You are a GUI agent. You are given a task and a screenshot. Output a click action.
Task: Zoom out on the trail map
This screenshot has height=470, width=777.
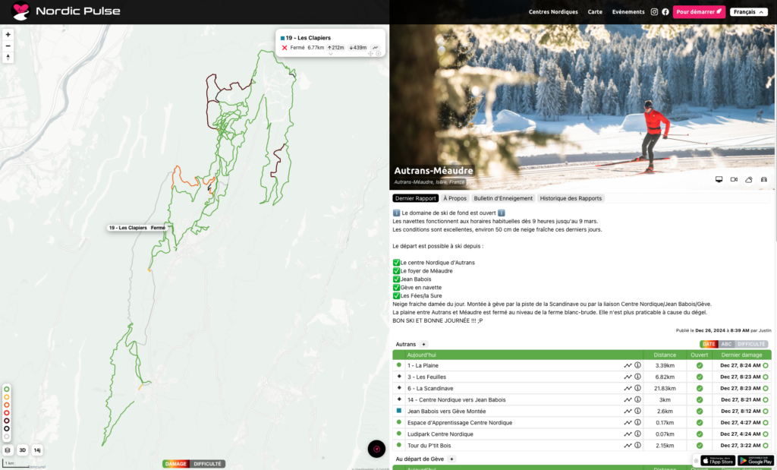pyautogui.click(x=8, y=46)
